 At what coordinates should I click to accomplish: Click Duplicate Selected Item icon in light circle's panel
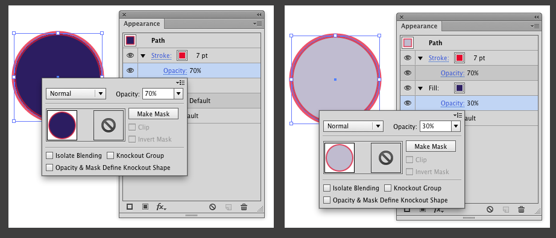506,209
